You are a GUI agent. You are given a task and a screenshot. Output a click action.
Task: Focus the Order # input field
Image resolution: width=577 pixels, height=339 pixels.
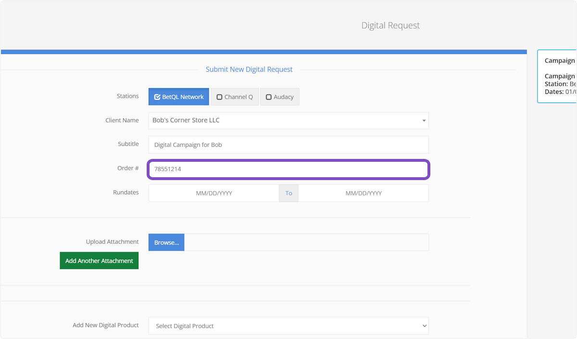(288, 169)
